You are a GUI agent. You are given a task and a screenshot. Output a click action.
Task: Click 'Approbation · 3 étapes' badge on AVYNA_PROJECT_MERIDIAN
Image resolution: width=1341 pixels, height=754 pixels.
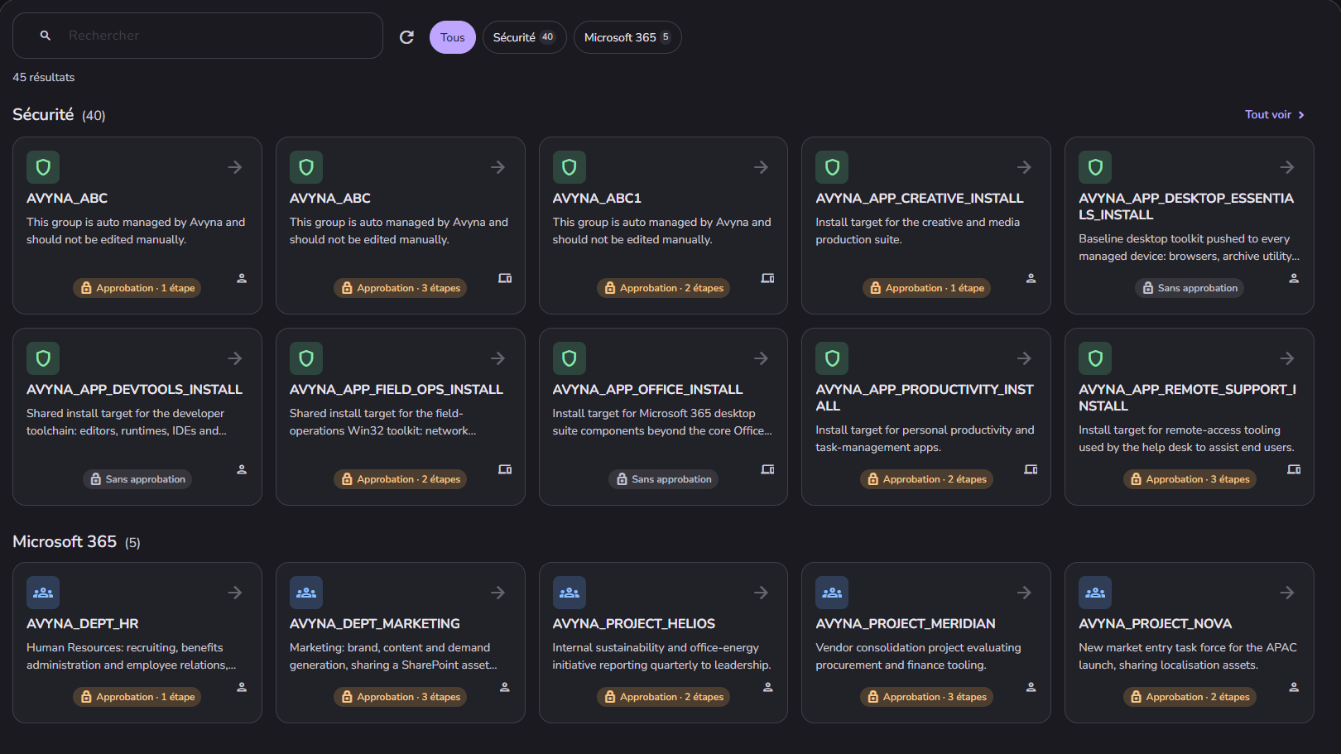[926, 697]
